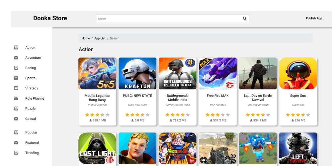
Task: Click the Dooka Store logo title
Action: click(x=50, y=18)
